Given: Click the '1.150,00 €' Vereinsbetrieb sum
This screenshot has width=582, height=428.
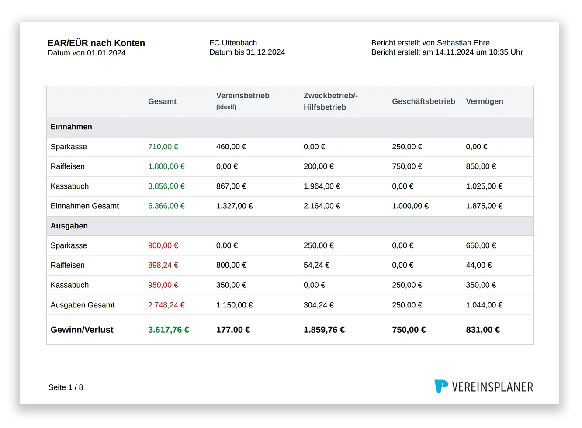Looking at the screenshot, I should (234, 305).
